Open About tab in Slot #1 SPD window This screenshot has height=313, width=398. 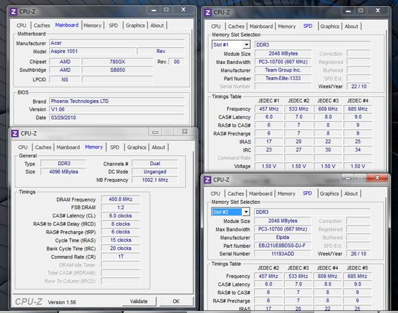[x=351, y=26]
